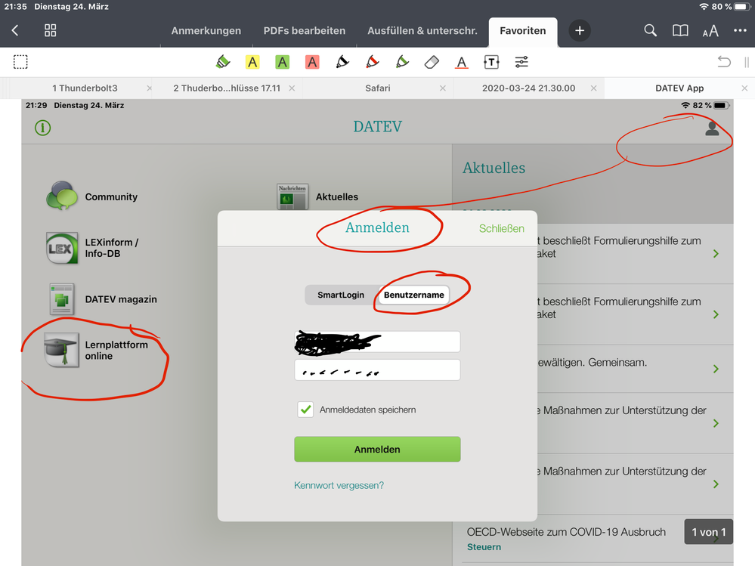Open the thumbnail grid view
755x566 pixels.
[50, 31]
